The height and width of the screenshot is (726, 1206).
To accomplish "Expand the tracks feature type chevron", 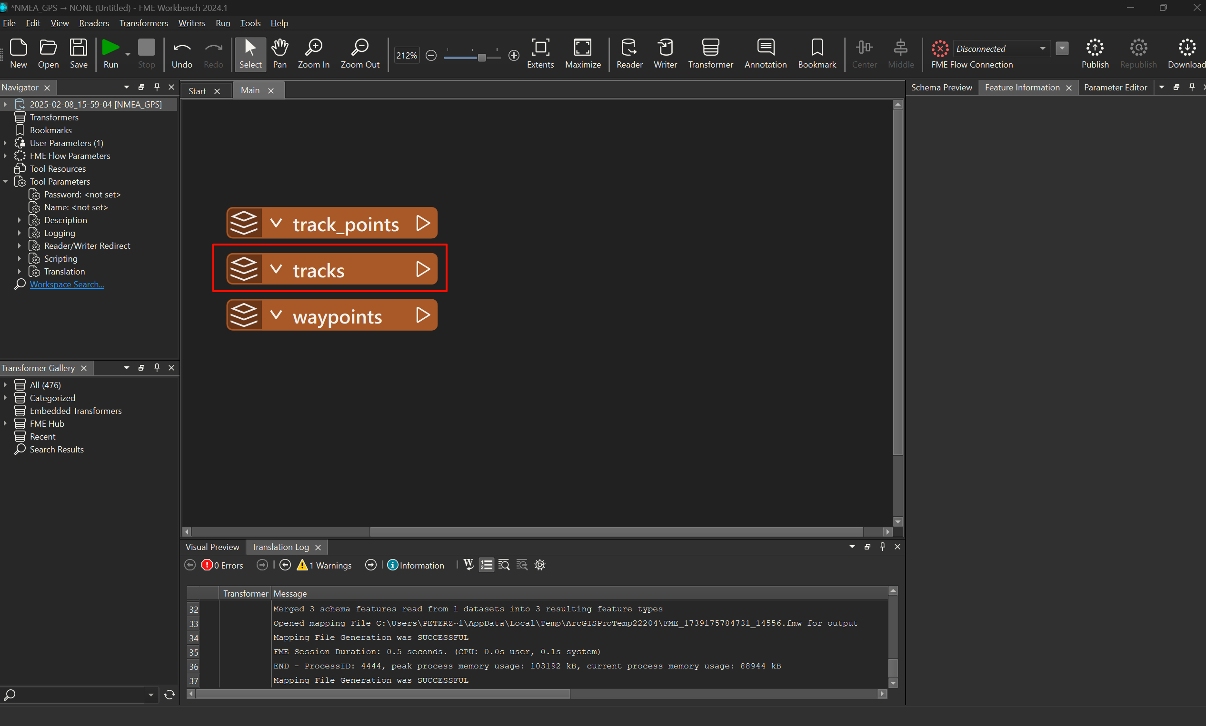I will click(276, 269).
